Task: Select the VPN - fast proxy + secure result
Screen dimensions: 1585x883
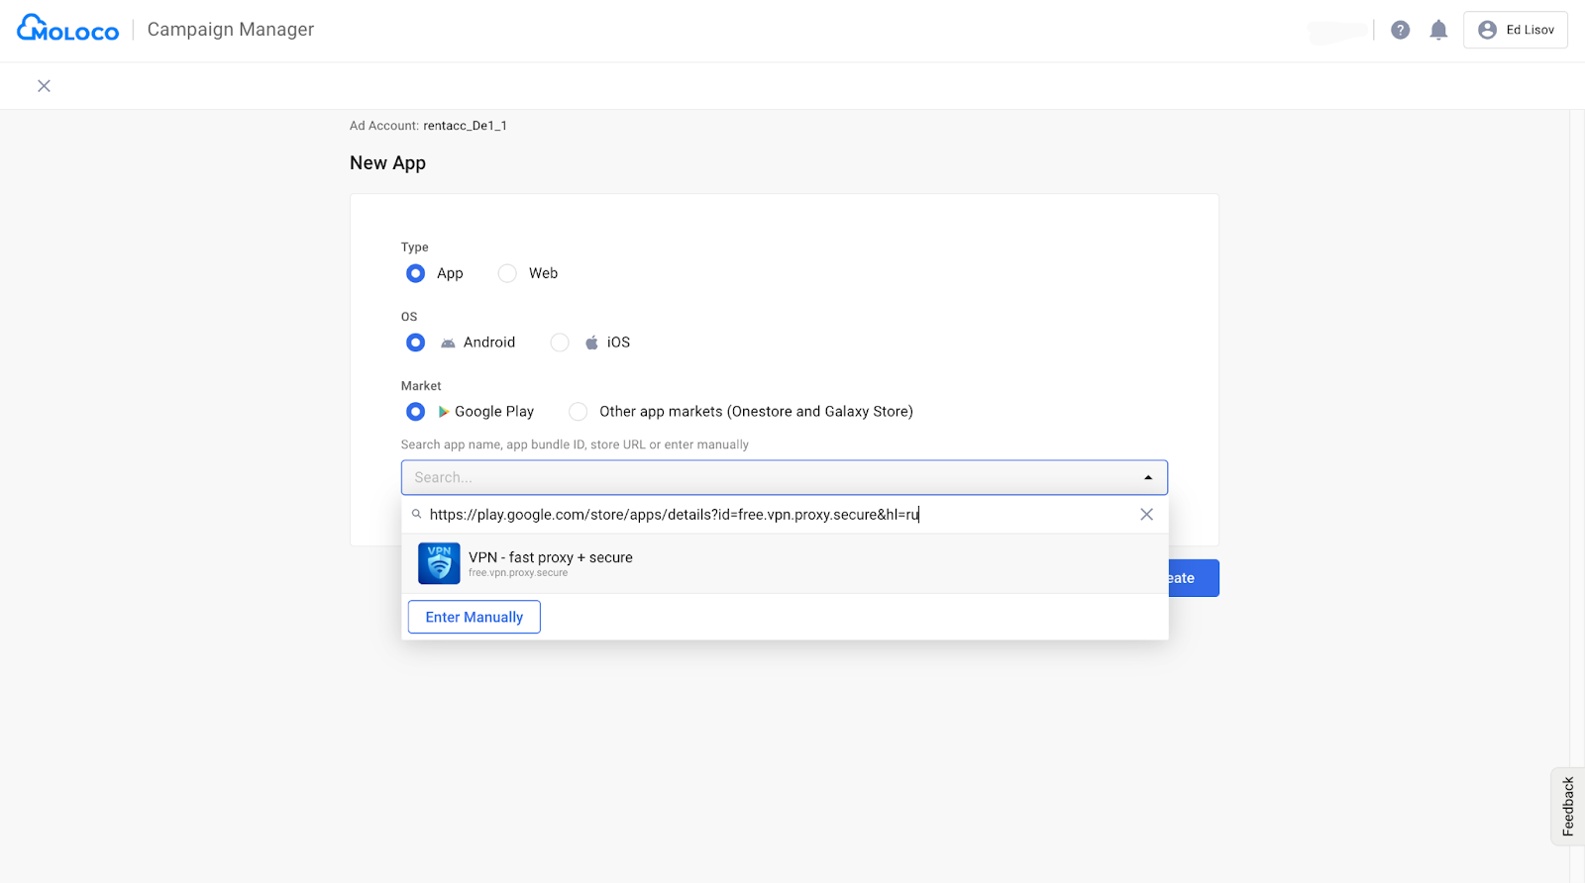Action: (x=785, y=564)
